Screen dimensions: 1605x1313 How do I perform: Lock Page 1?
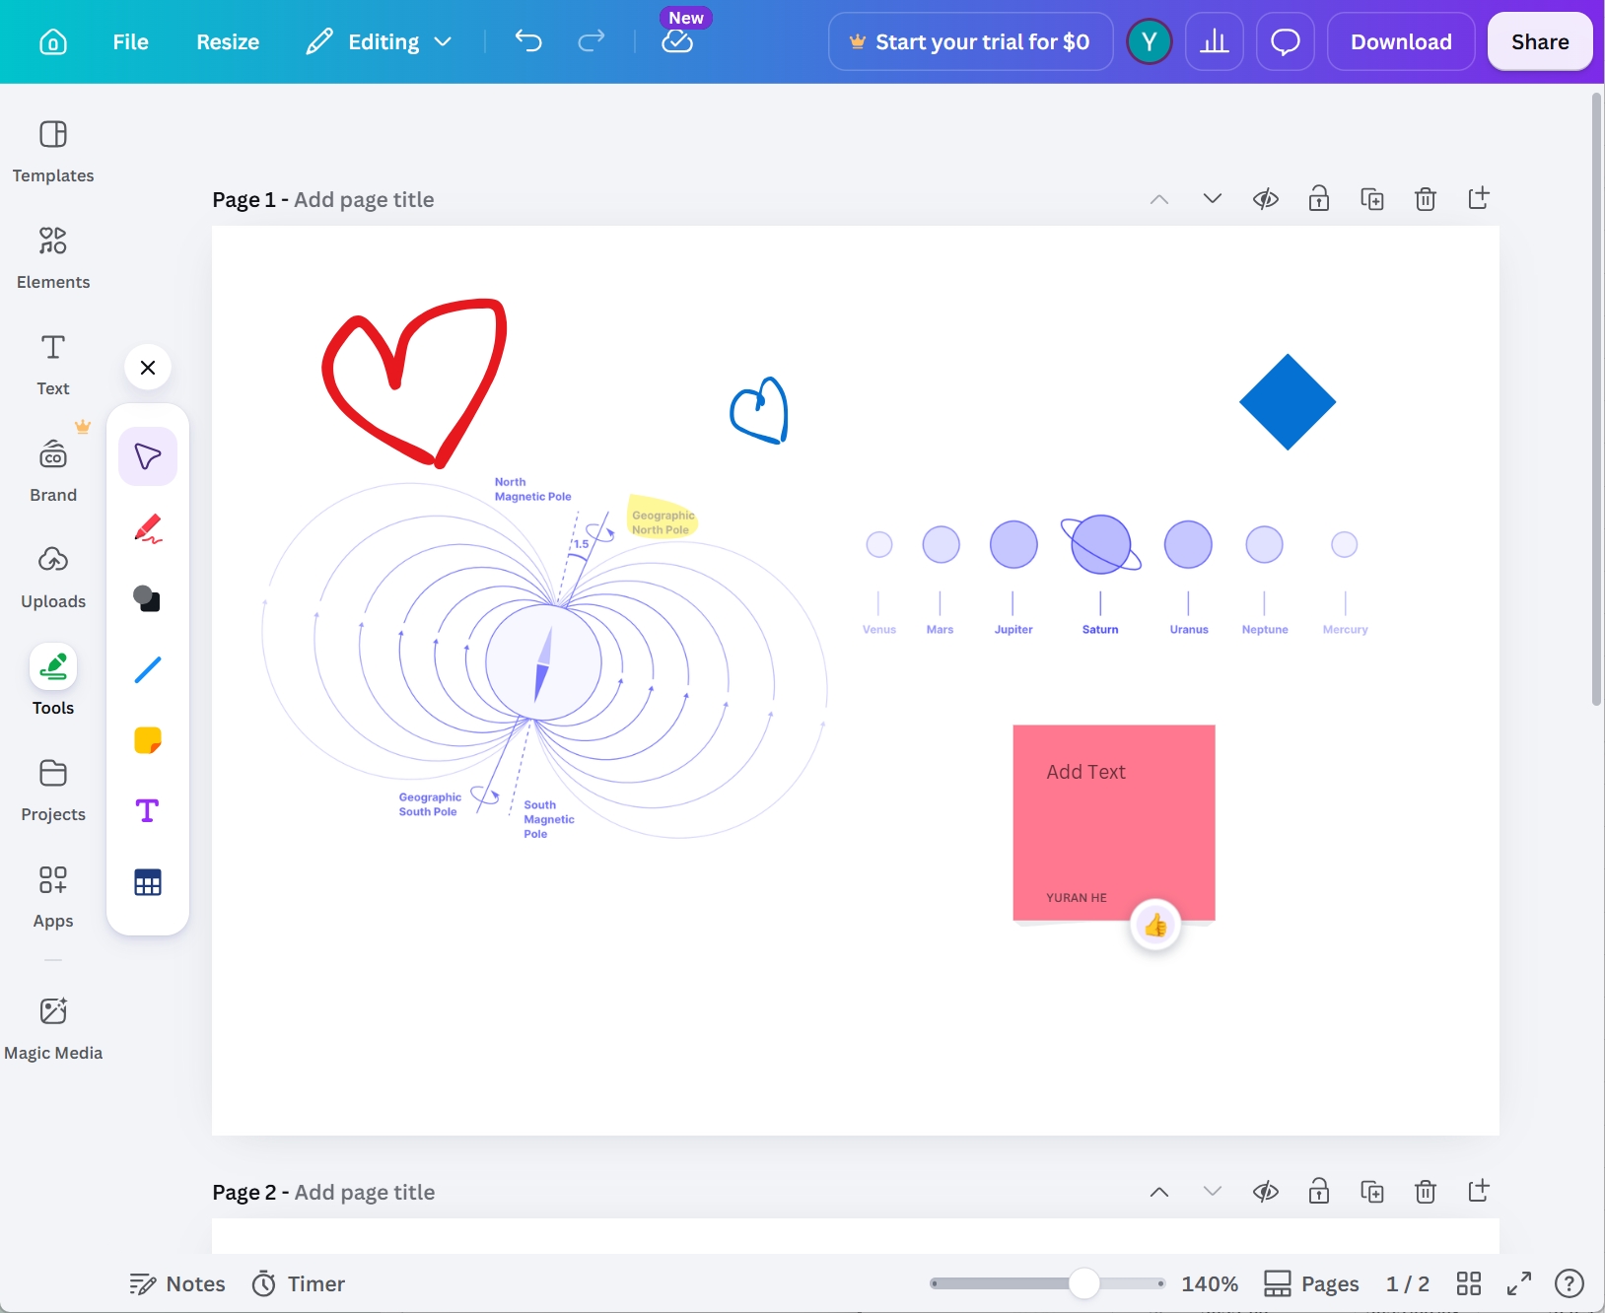pyautogui.click(x=1319, y=199)
